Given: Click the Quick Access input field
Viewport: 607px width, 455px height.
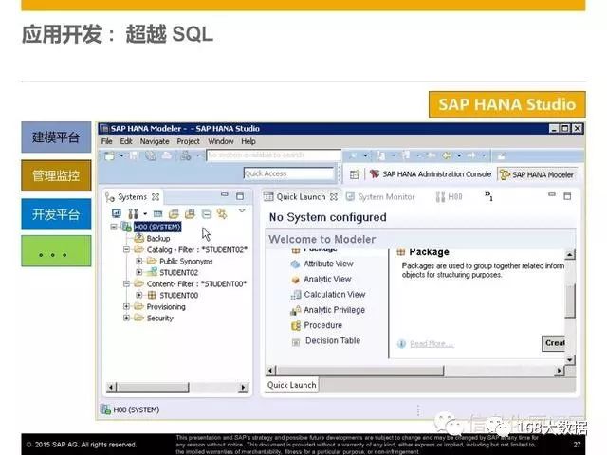Looking at the screenshot, I should (x=288, y=173).
